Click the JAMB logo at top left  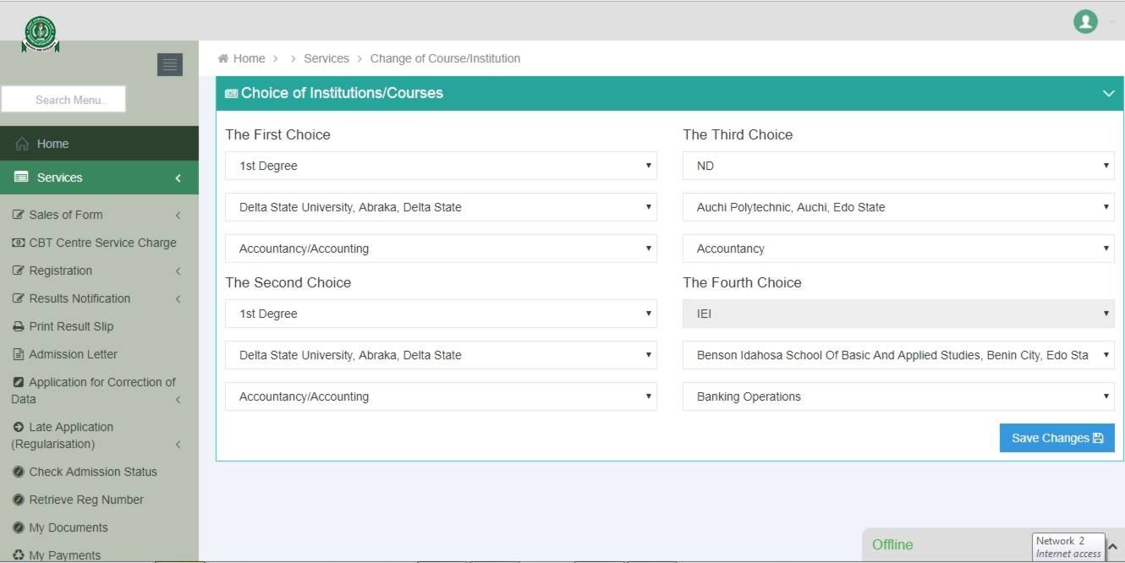[40, 32]
